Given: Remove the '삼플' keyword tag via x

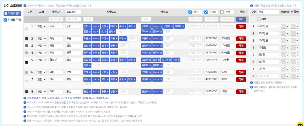Looking at the screenshot, I should pos(116,92).
